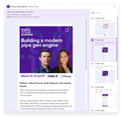The width and height of the screenshot is (123, 118).
Task: Open the Webinar March 14 email thumbnail
Action: tap(105, 53)
